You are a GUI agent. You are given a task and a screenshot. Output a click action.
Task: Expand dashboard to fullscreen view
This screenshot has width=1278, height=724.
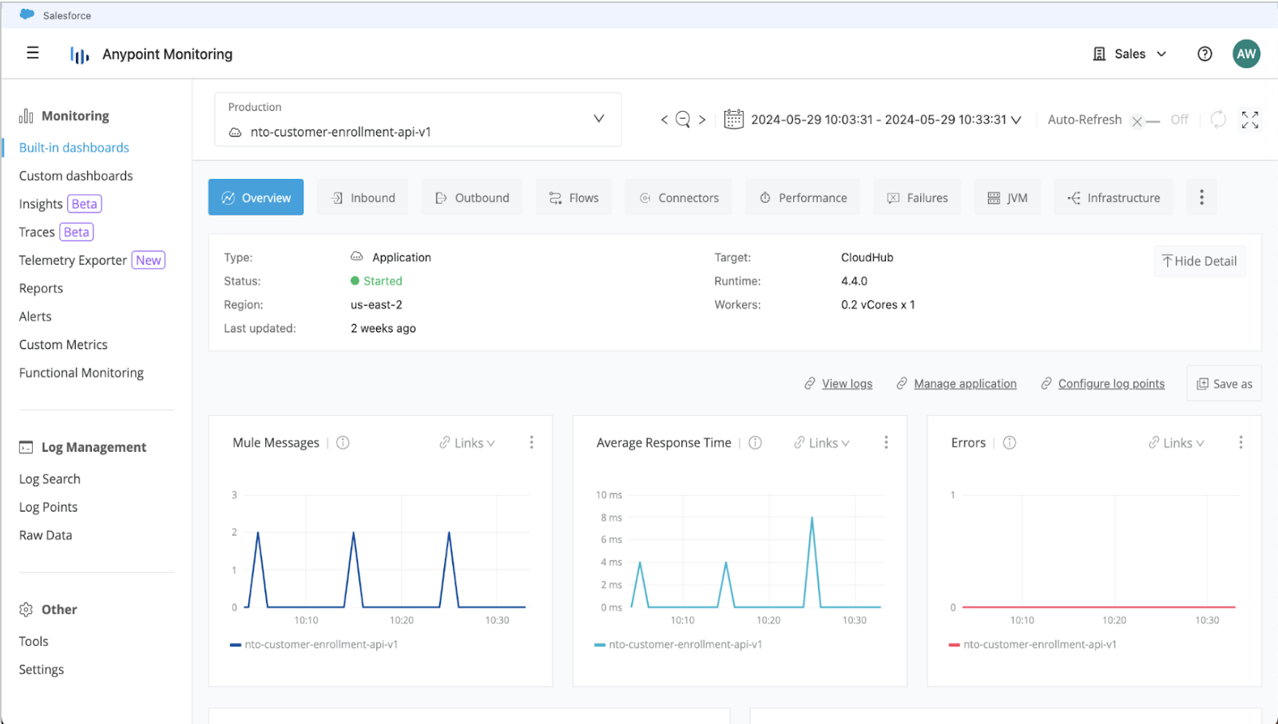[x=1251, y=119]
